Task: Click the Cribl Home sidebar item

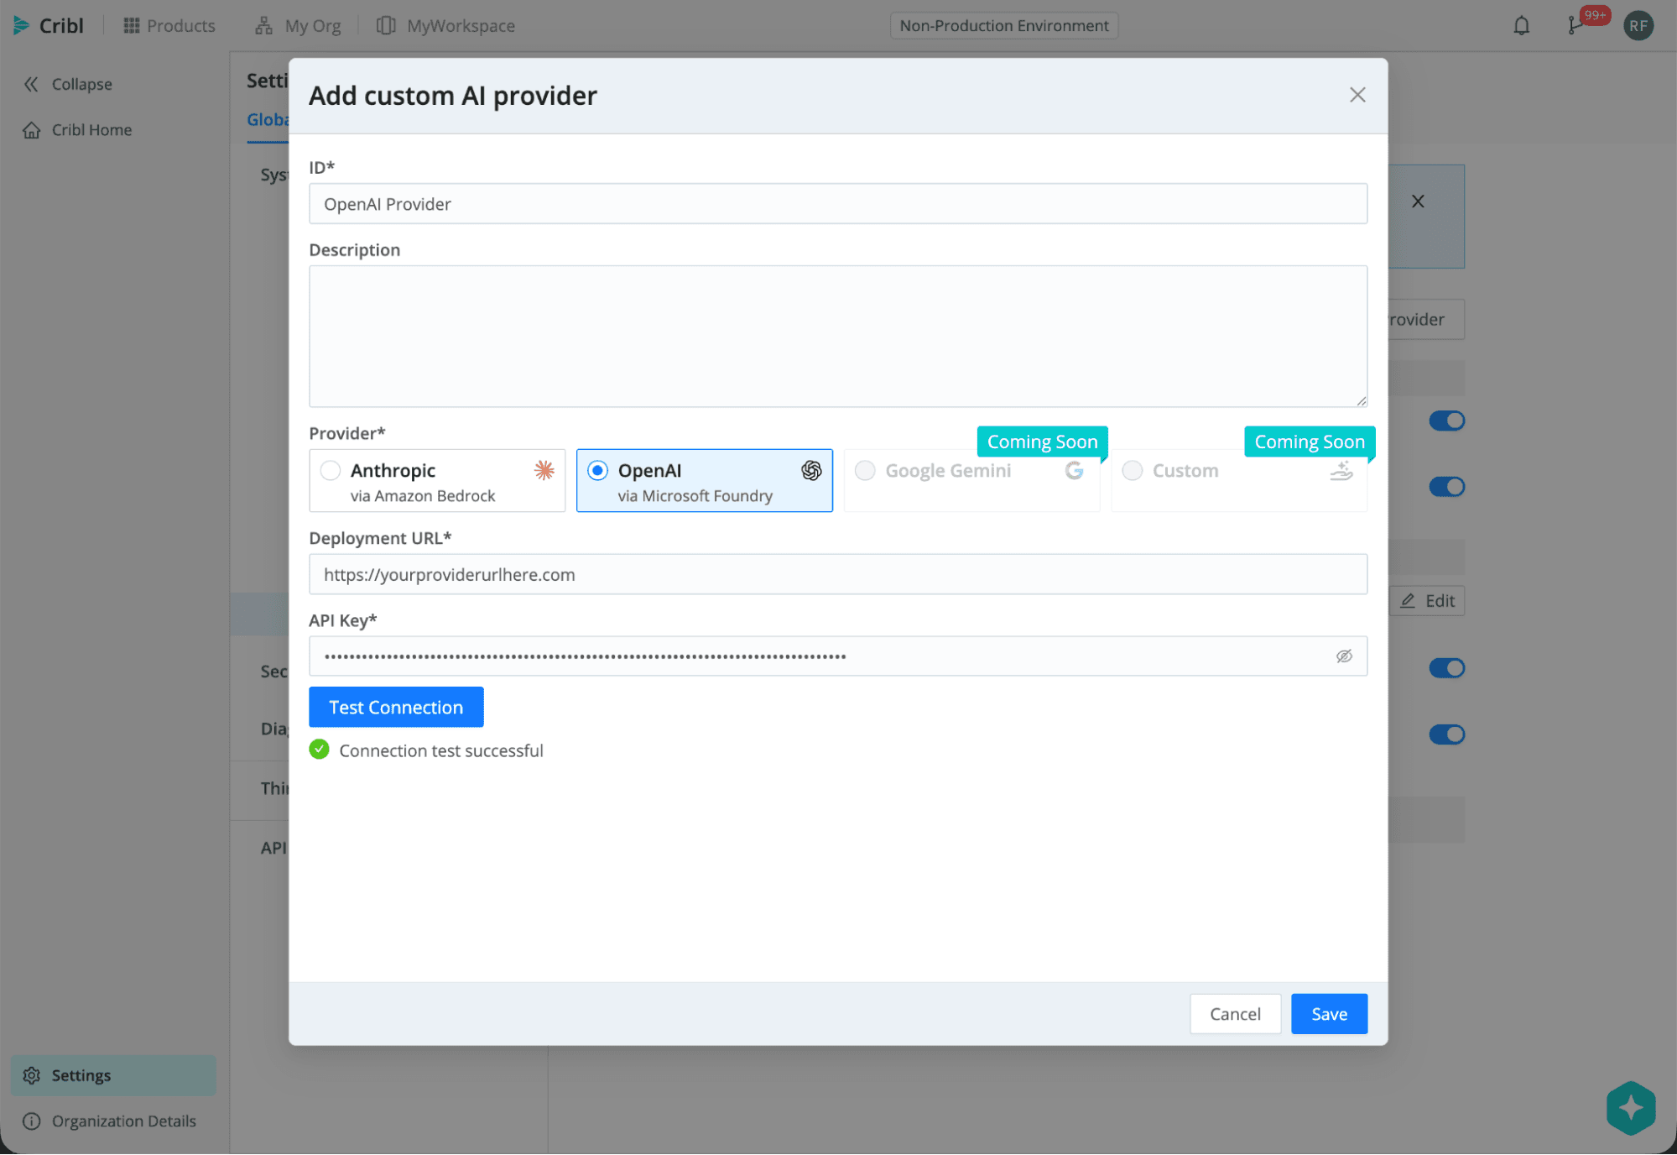Action: [x=91, y=129]
